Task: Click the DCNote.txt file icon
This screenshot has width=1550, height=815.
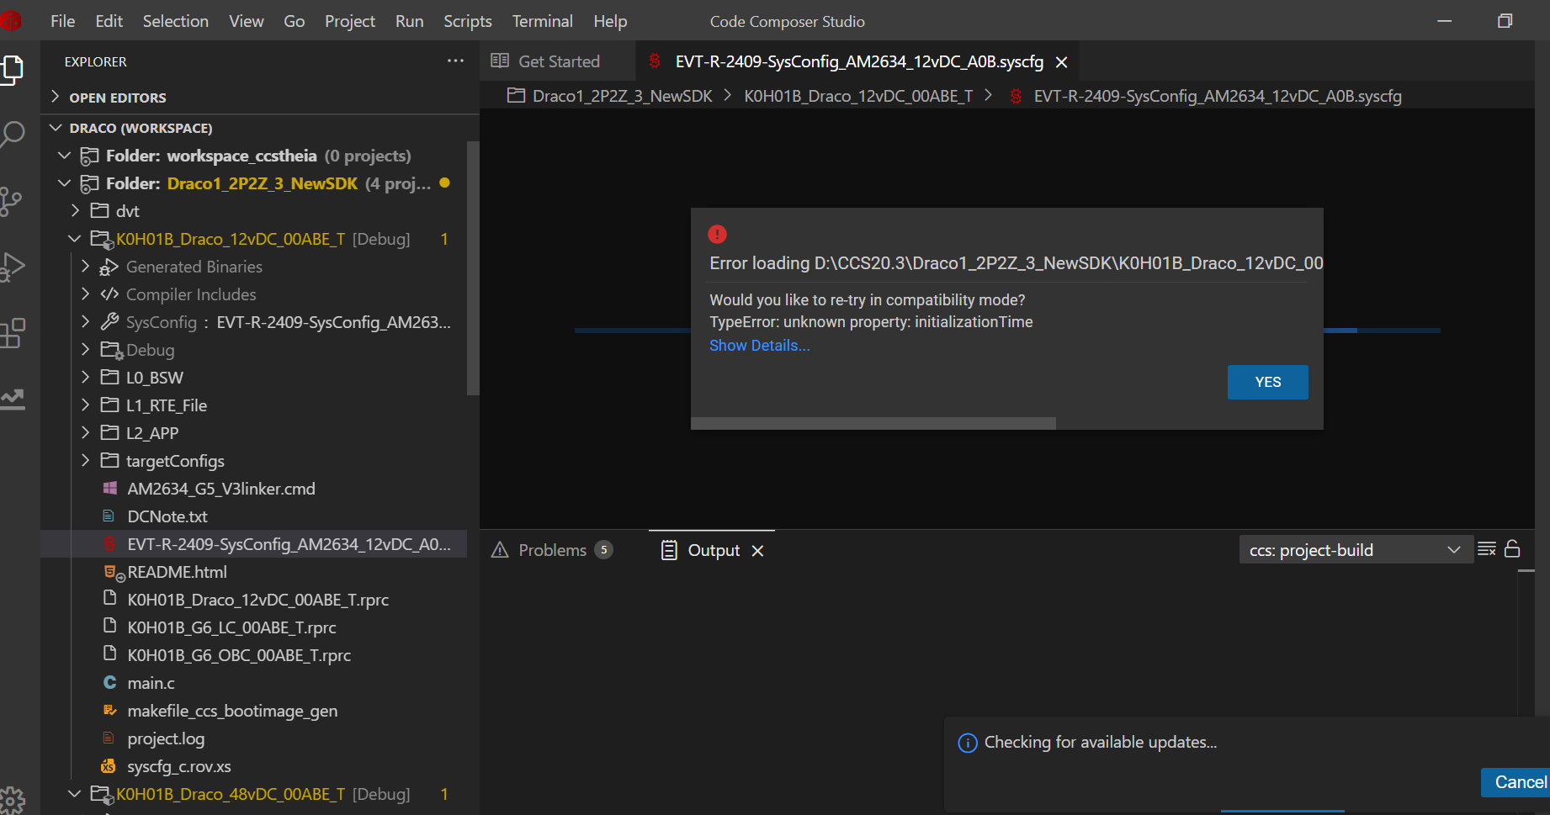Action: 109,516
